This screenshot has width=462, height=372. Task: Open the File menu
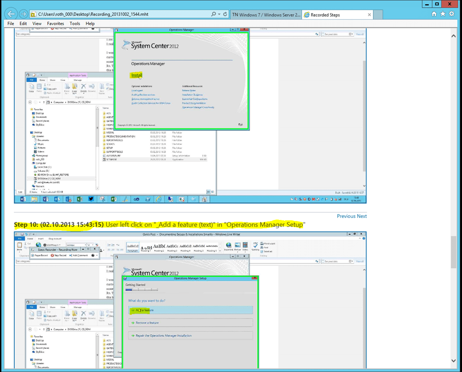click(x=11, y=24)
